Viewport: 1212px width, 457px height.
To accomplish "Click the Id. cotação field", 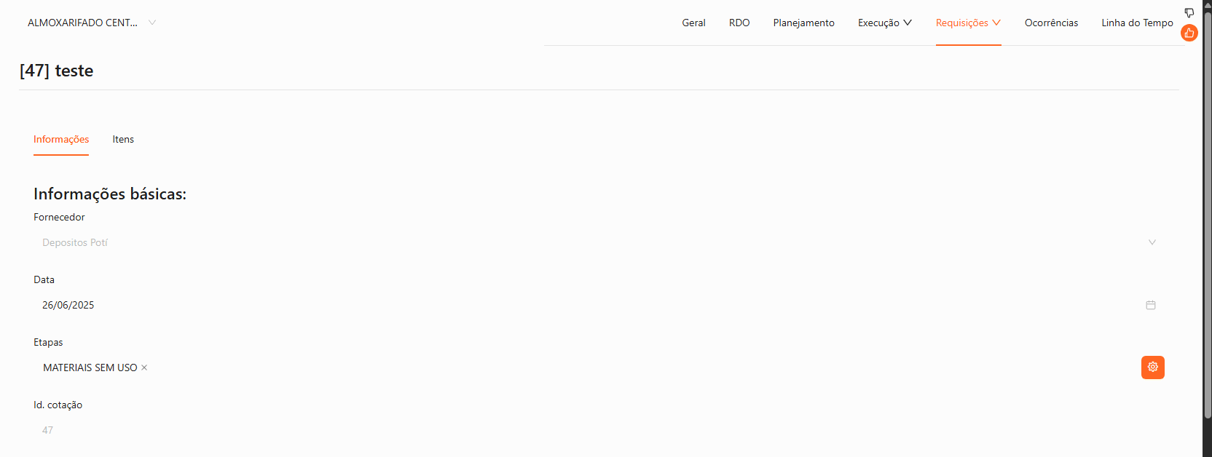I will click(x=583, y=430).
